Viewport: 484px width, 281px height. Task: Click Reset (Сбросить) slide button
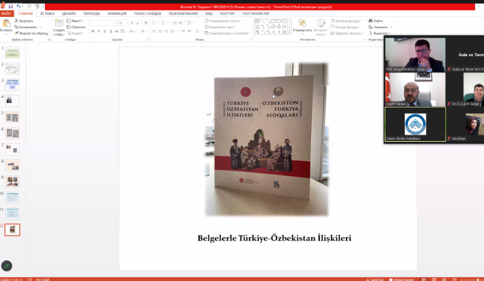click(x=76, y=27)
